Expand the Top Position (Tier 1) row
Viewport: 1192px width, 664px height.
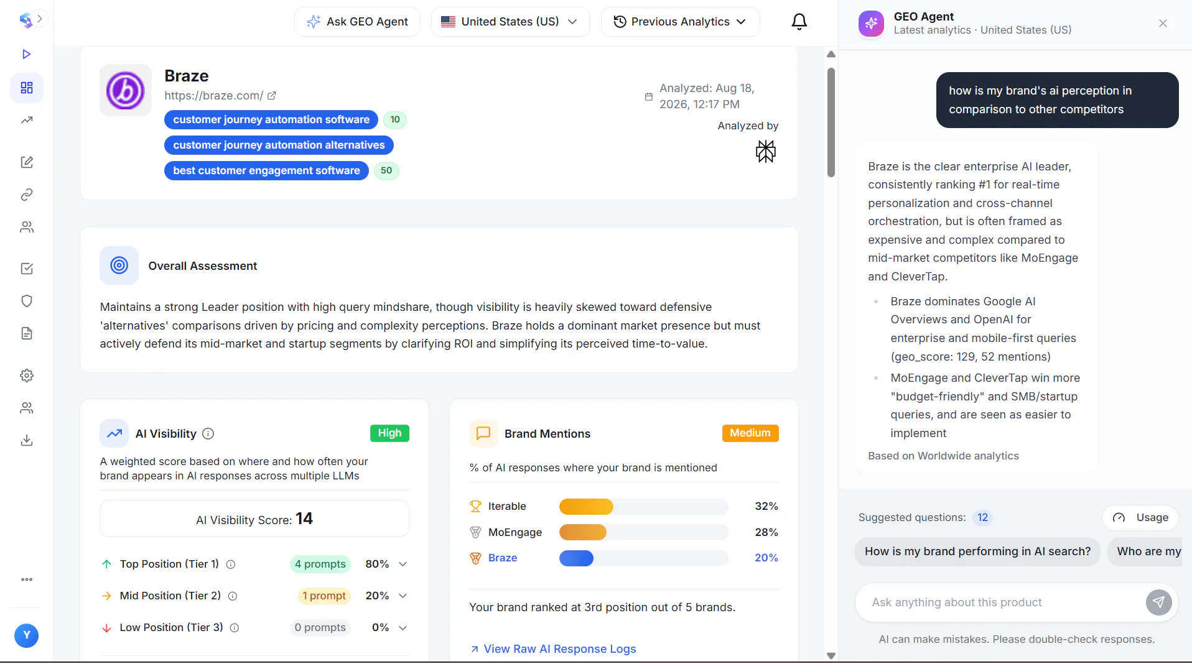click(x=403, y=564)
